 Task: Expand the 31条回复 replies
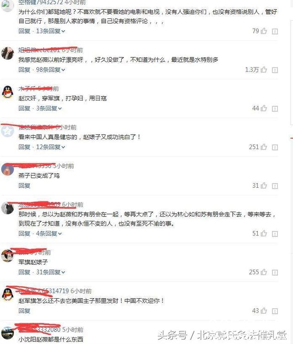point(51,272)
